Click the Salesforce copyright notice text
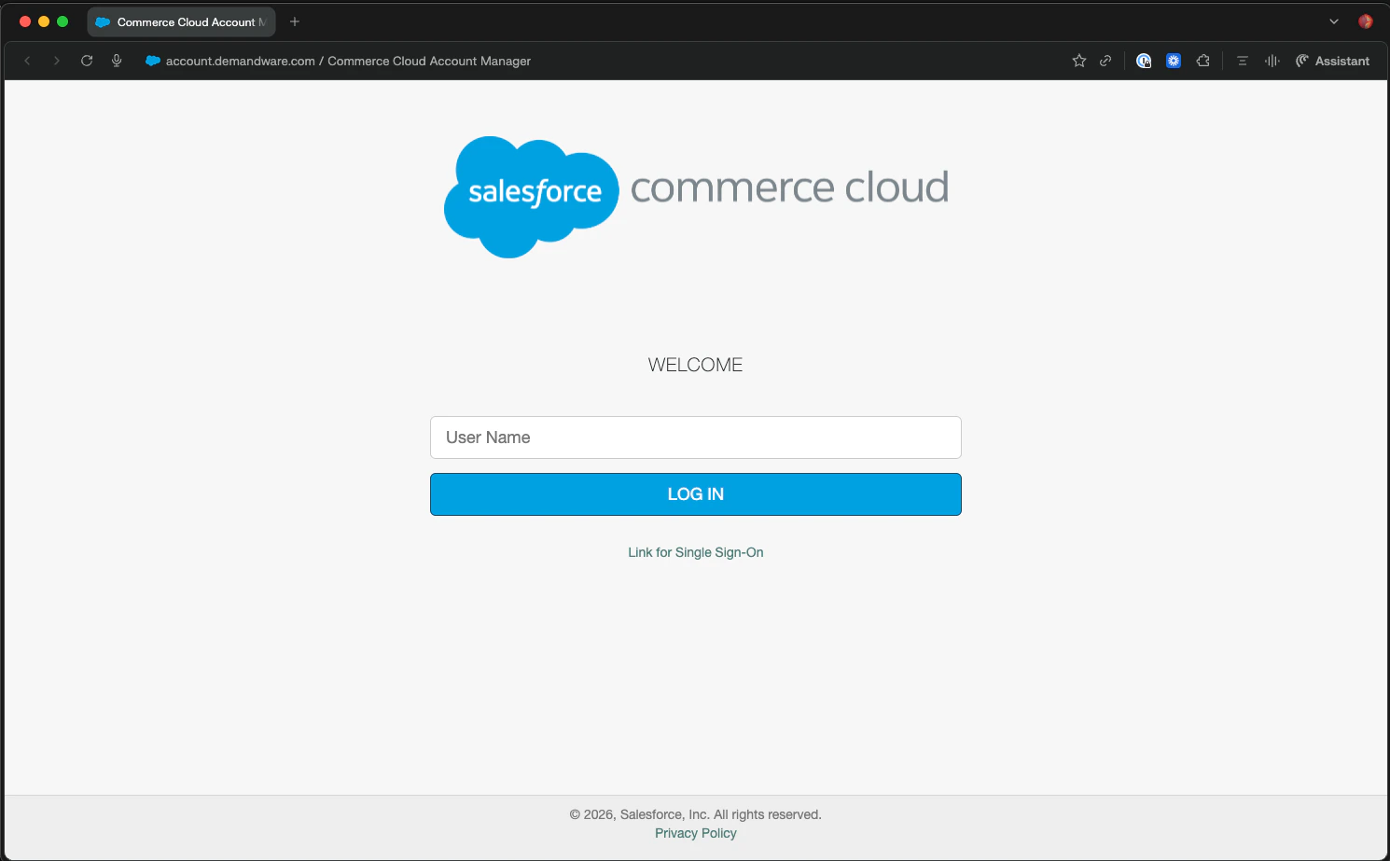Viewport: 1390px width, 861px height. pyautogui.click(x=696, y=814)
